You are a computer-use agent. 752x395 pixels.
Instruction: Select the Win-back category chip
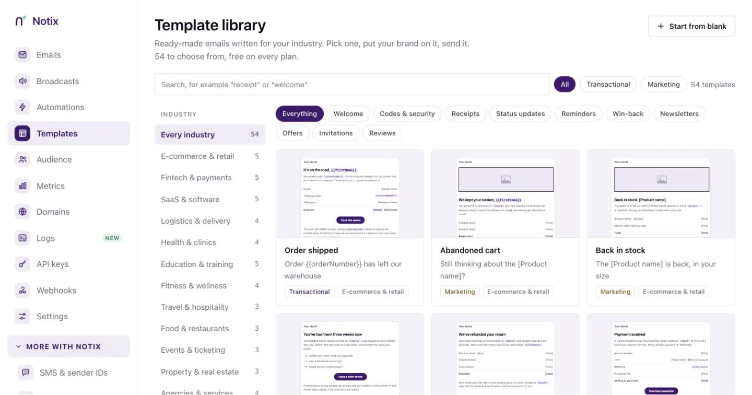pos(628,113)
